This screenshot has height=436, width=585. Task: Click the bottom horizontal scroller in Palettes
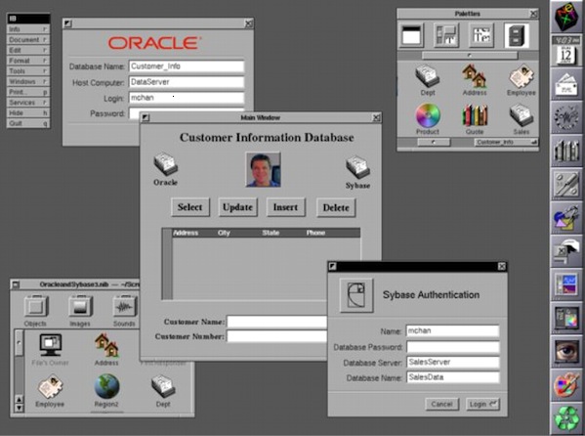click(434, 143)
